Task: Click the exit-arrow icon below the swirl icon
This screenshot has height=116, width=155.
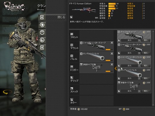Action: coord(42,47)
